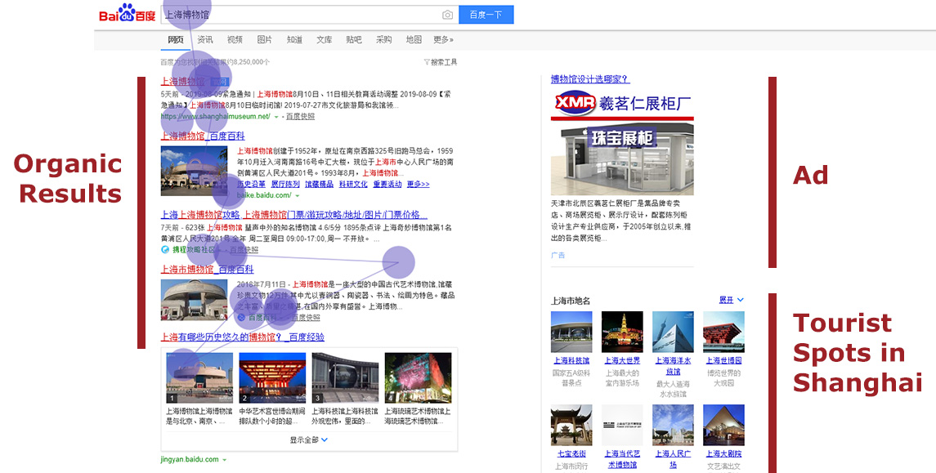The image size is (936, 473).
Task: Switch to the 图片 tab
Action: (x=266, y=38)
